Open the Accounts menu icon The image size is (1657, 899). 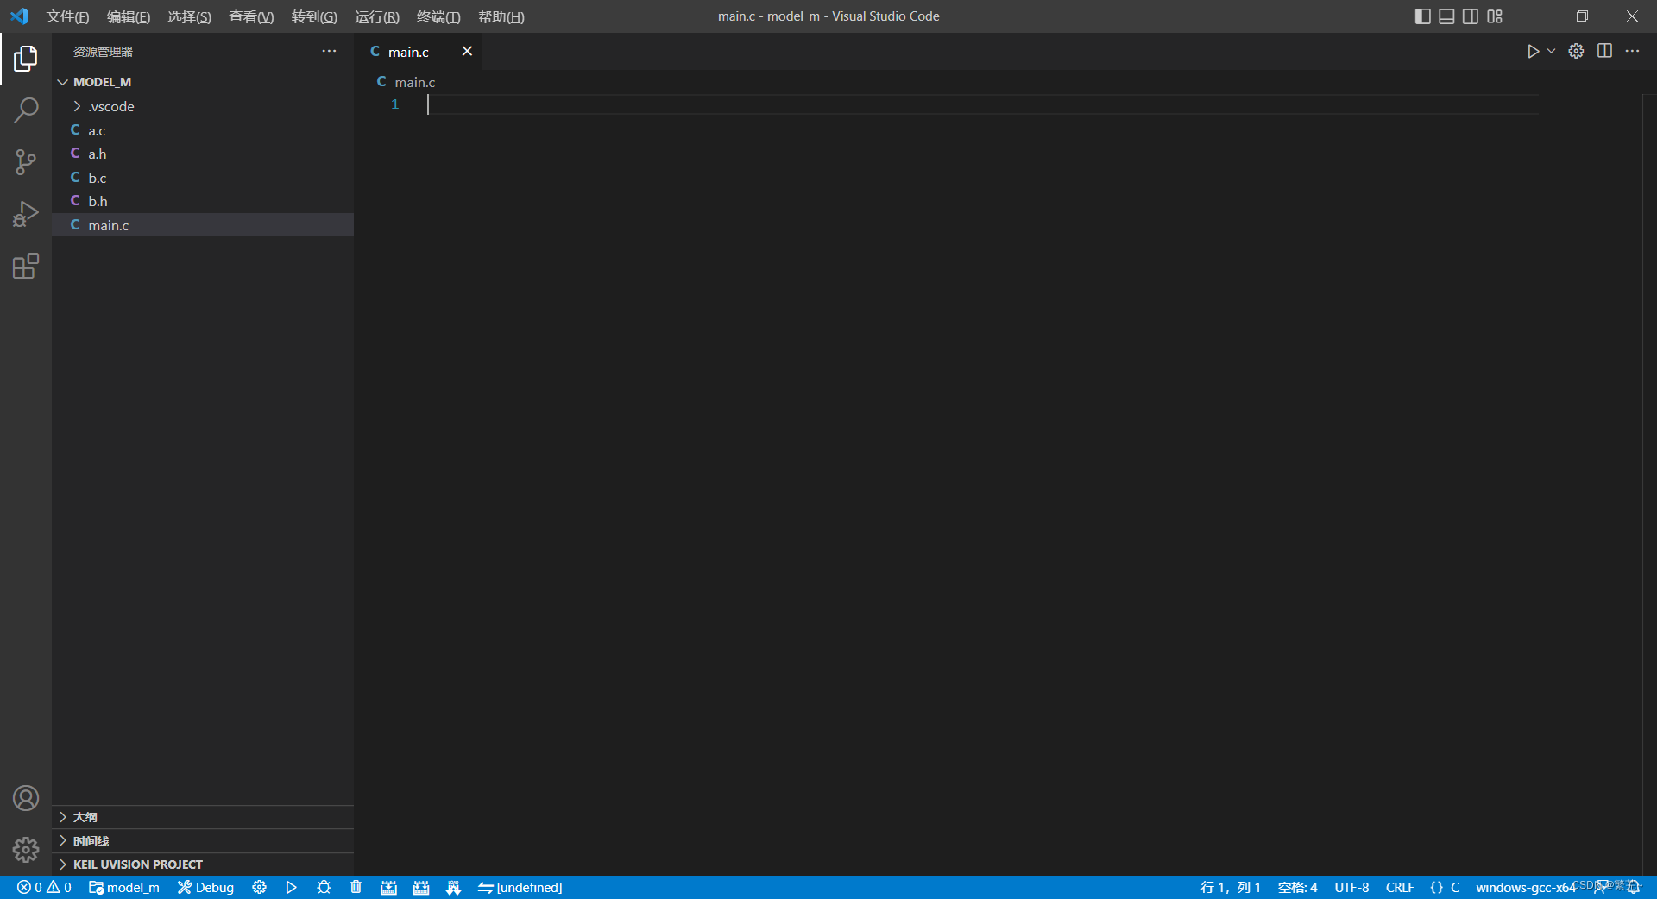pos(26,798)
